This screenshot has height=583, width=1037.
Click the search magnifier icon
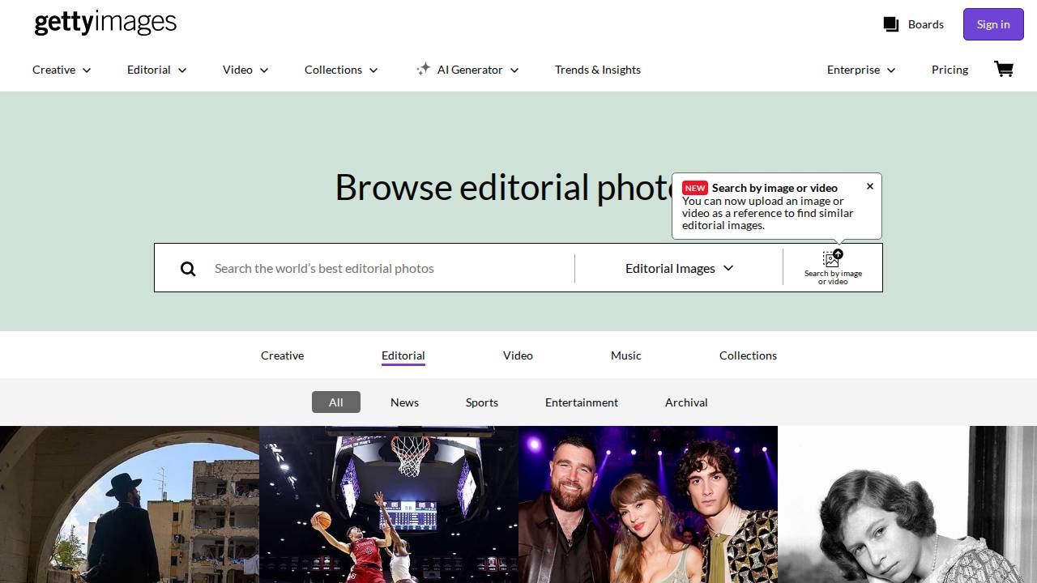(188, 269)
